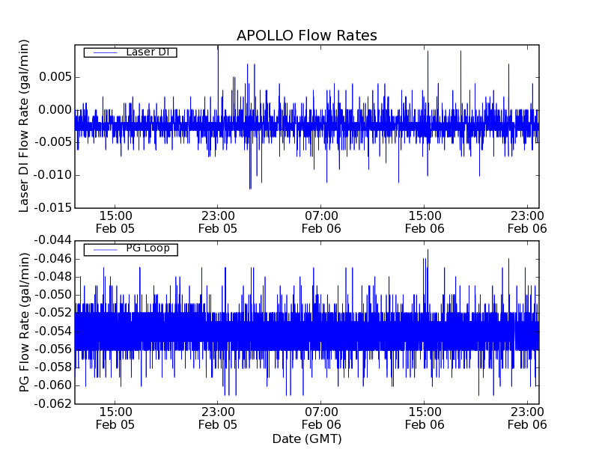
Task: Click the "PG Flow Rate (gal/min)" y-axis label
Action: (25, 322)
